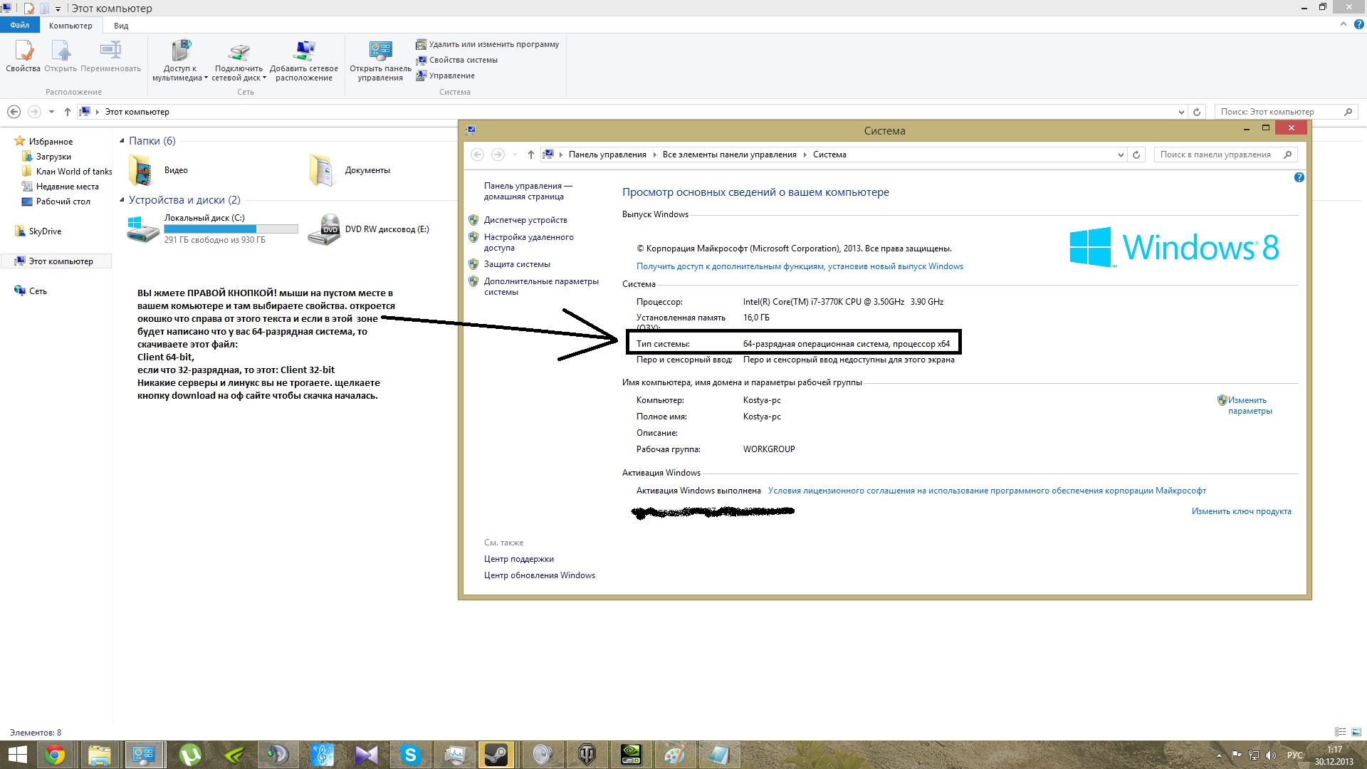Switch to the View (Вид) ribbon tab

[121, 26]
